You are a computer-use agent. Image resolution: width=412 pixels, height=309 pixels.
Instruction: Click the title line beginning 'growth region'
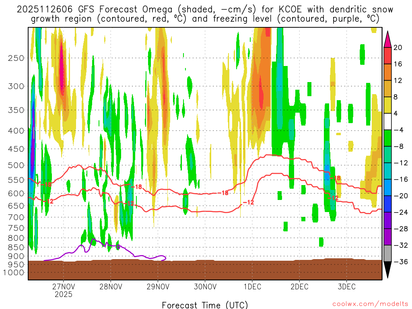click(x=205, y=19)
